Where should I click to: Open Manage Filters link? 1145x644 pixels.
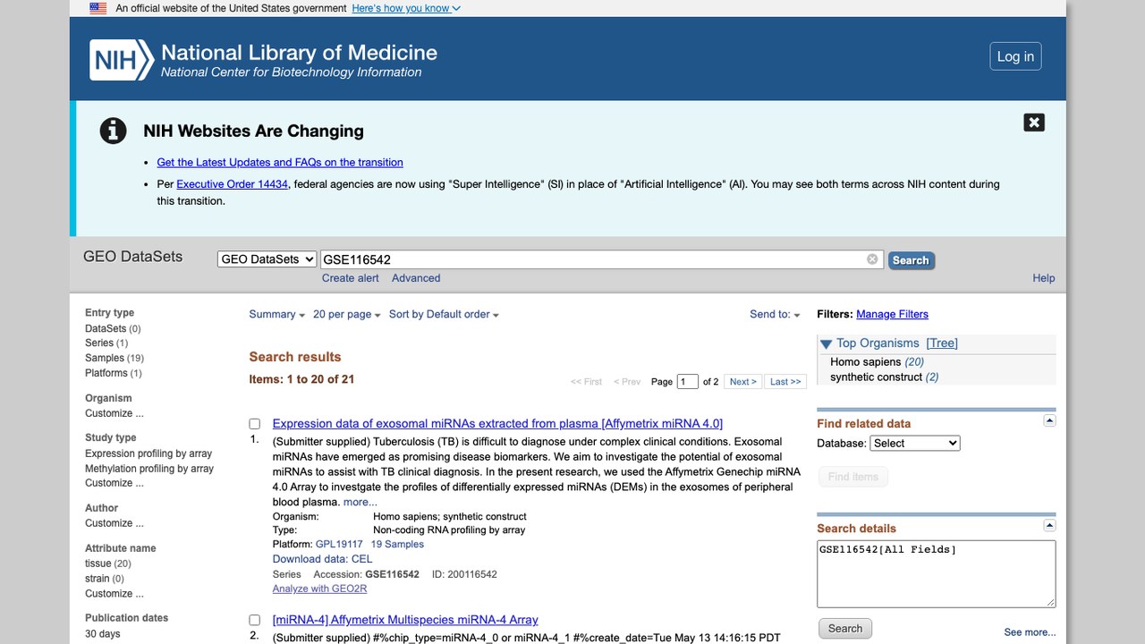[x=892, y=314]
